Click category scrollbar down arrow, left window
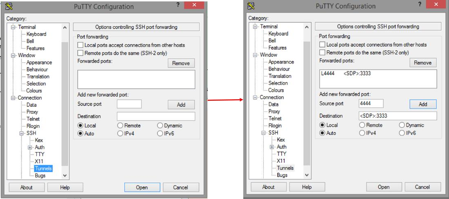The image size is (449, 199). coord(65,176)
